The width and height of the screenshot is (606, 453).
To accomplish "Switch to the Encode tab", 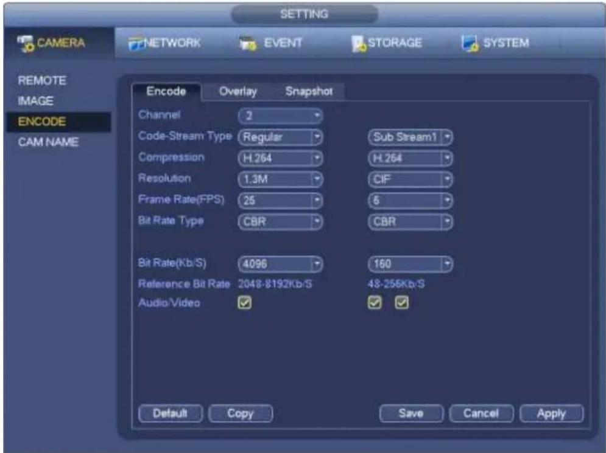I will click(166, 91).
